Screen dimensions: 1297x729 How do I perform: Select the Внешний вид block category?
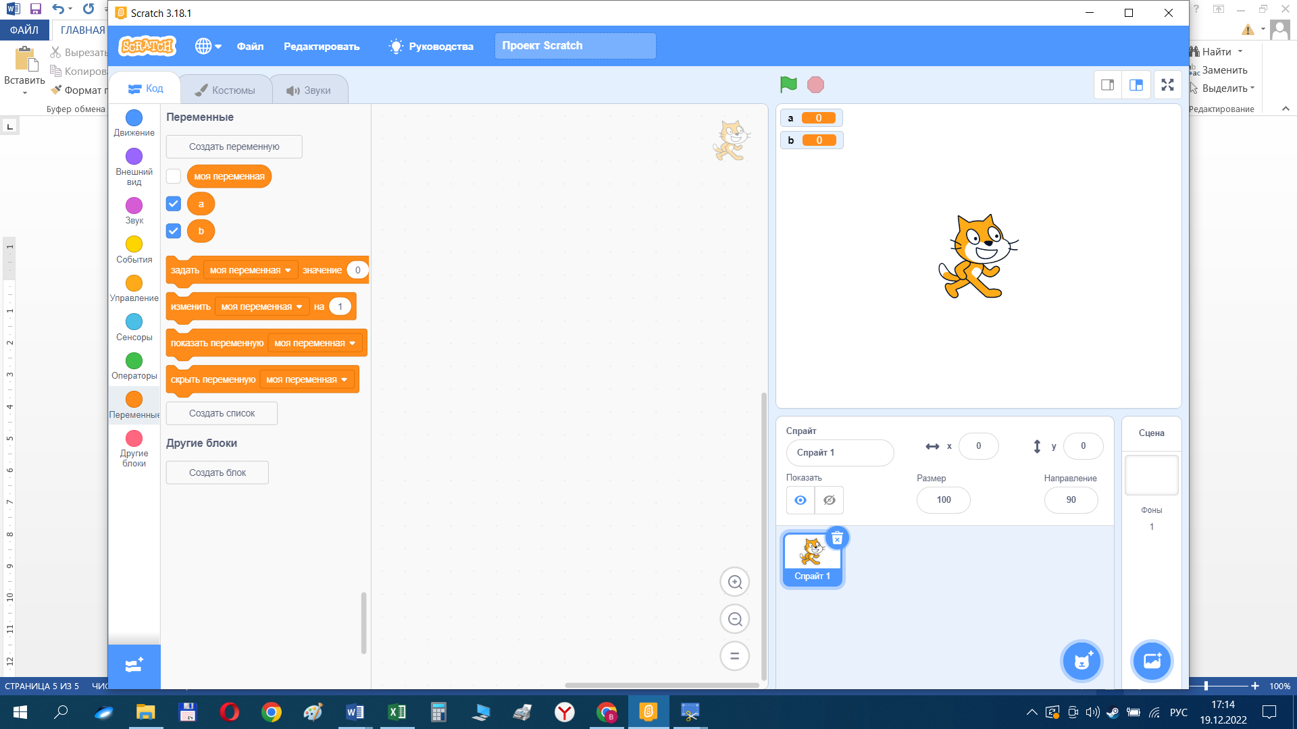(134, 167)
